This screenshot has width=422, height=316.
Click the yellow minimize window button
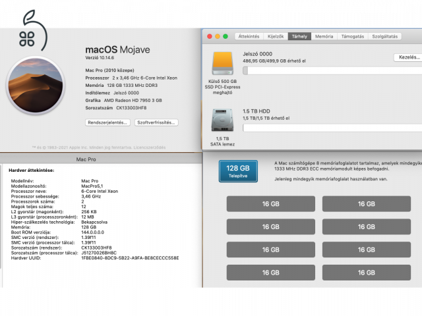(218, 37)
